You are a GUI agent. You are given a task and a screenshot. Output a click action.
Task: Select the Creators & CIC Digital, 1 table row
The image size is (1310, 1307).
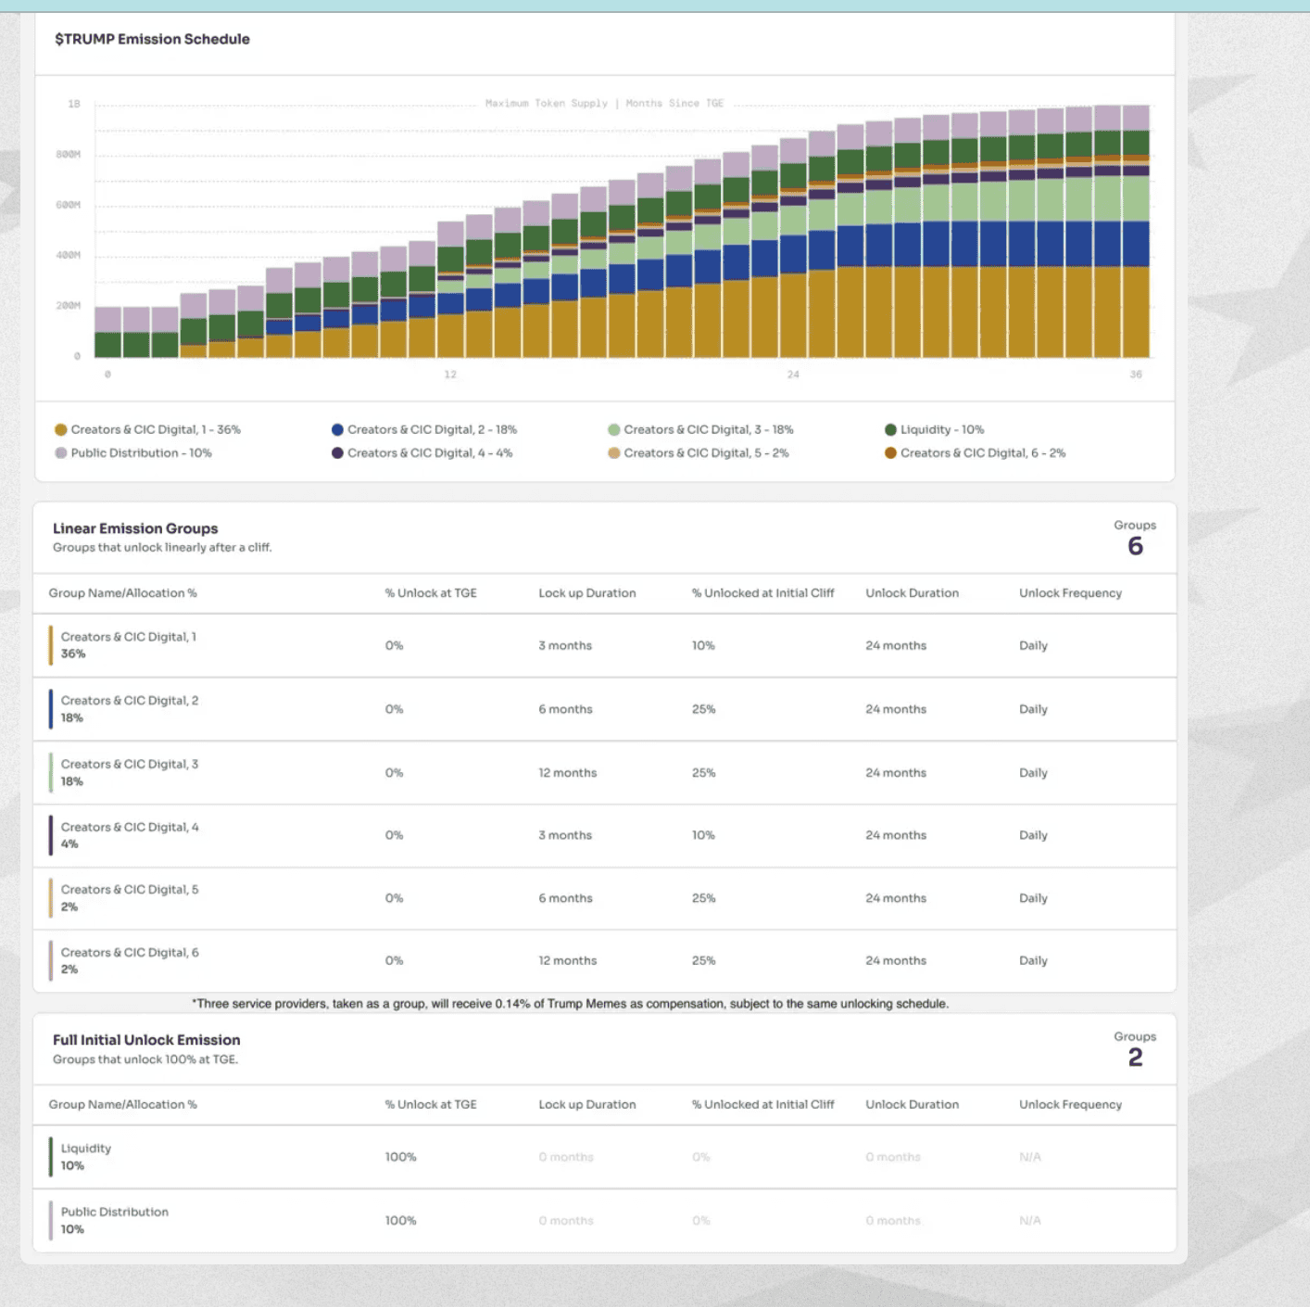[129, 645]
